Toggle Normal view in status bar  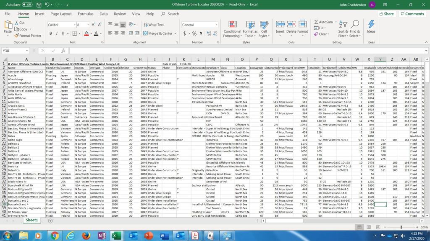tap(359, 227)
